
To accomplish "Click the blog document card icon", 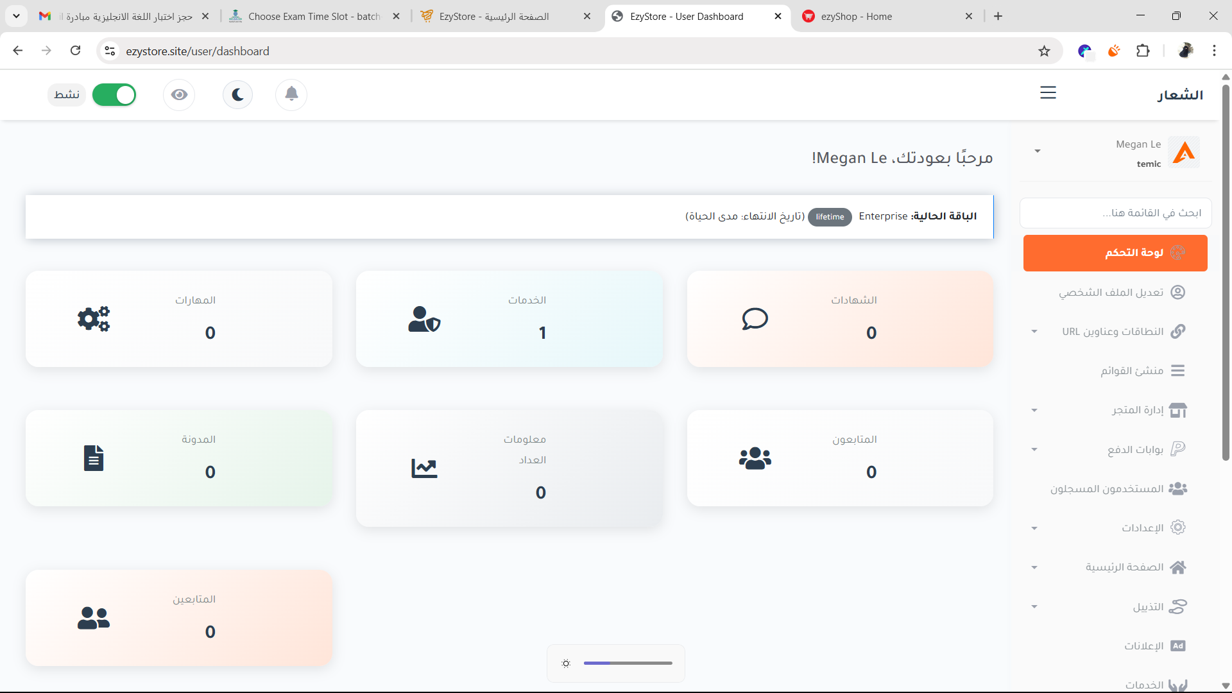I will [x=94, y=458].
